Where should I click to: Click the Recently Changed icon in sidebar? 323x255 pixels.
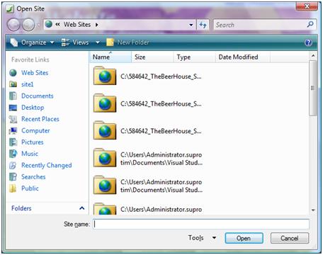tap(13, 165)
